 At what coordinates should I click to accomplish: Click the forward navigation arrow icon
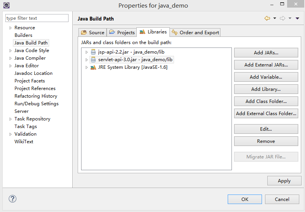coord(283,18)
